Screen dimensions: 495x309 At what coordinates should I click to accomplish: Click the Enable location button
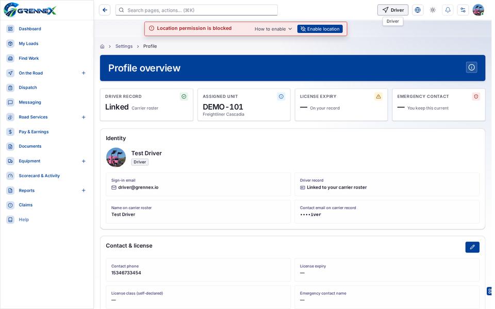click(x=320, y=29)
